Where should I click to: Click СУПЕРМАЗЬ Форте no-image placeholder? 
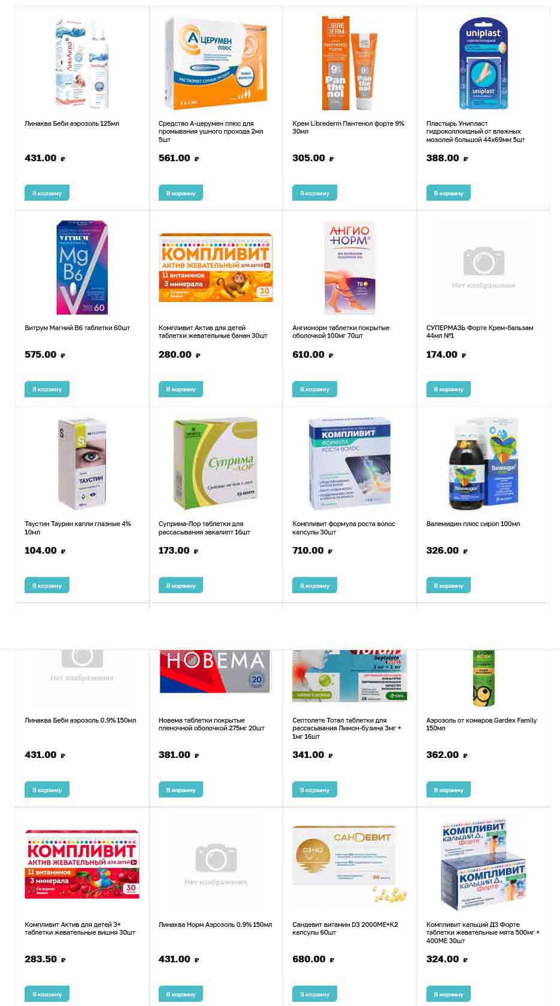(x=484, y=268)
